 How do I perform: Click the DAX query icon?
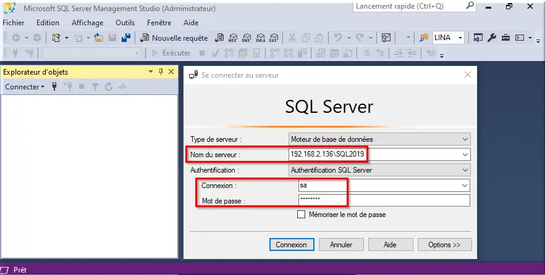coord(274,38)
